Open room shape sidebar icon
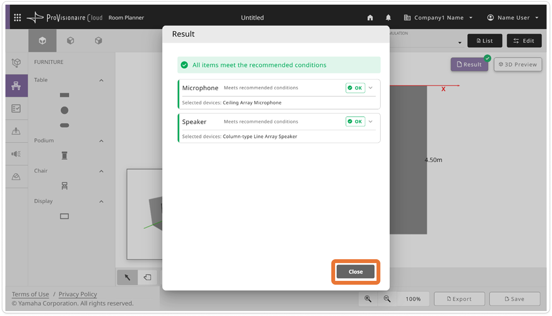 coord(16,63)
